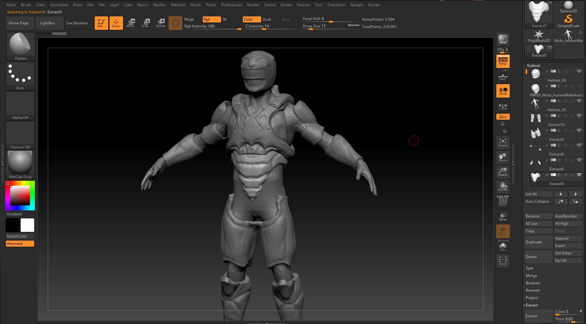Click the Duplicate button in Subtool panel
This screenshot has width=586, height=324.
click(533, 242)
